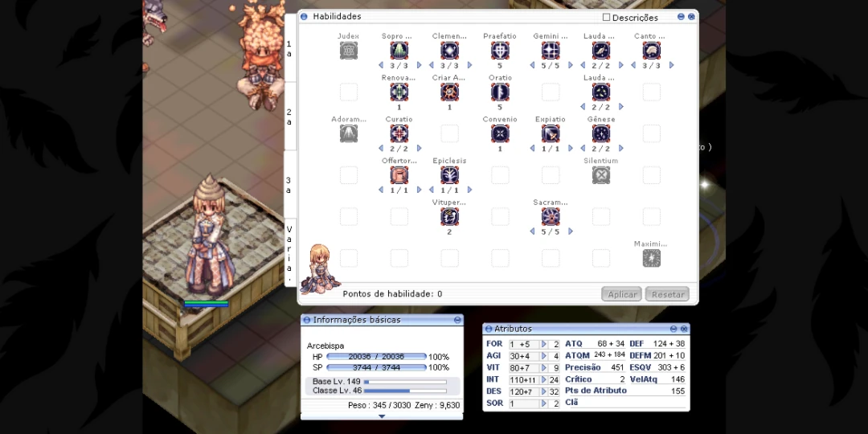The image size is (868, 434).
Task: Select the Gemini skill icon
Action: pos(551,51)
